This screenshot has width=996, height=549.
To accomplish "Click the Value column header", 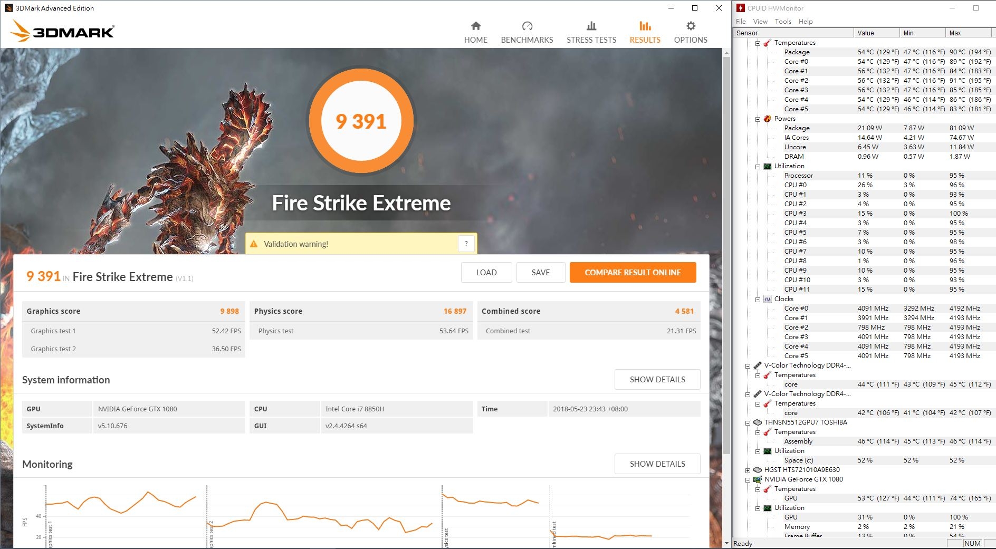I will pos(876,33).
